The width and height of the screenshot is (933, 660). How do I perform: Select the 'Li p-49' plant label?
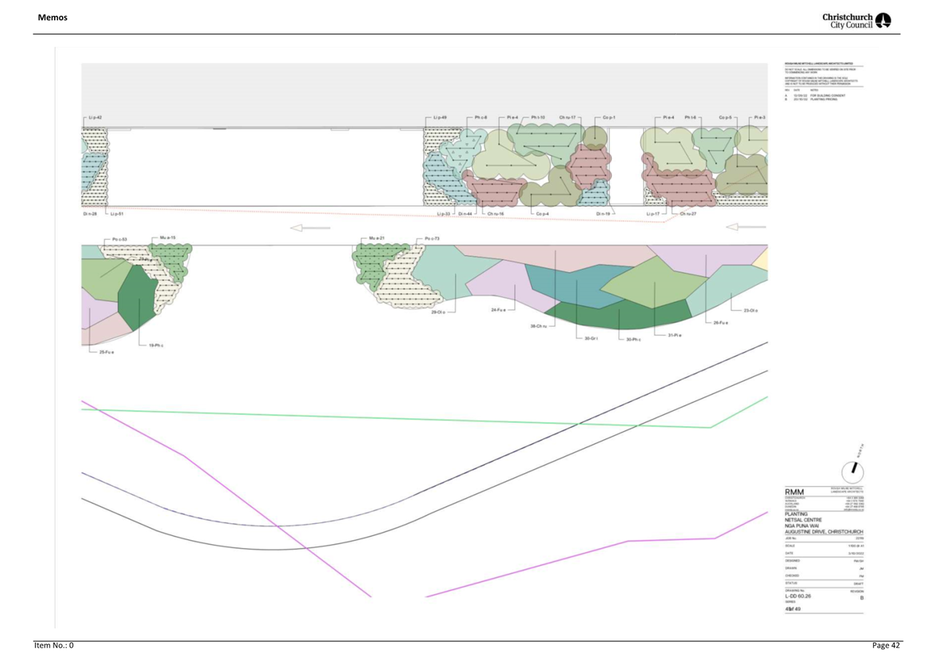[x=440, y=117]
